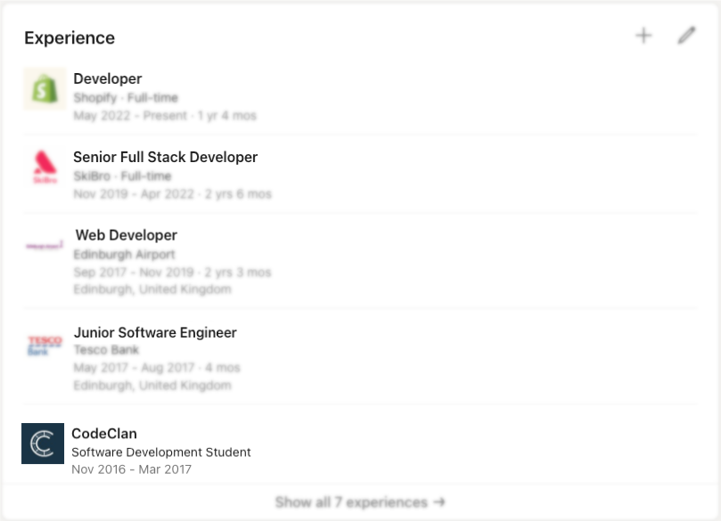Image resolution: width=721 pixels, height=521 pixels.
Task: Open the CodeClan experience heading
Action: [104, 434]
